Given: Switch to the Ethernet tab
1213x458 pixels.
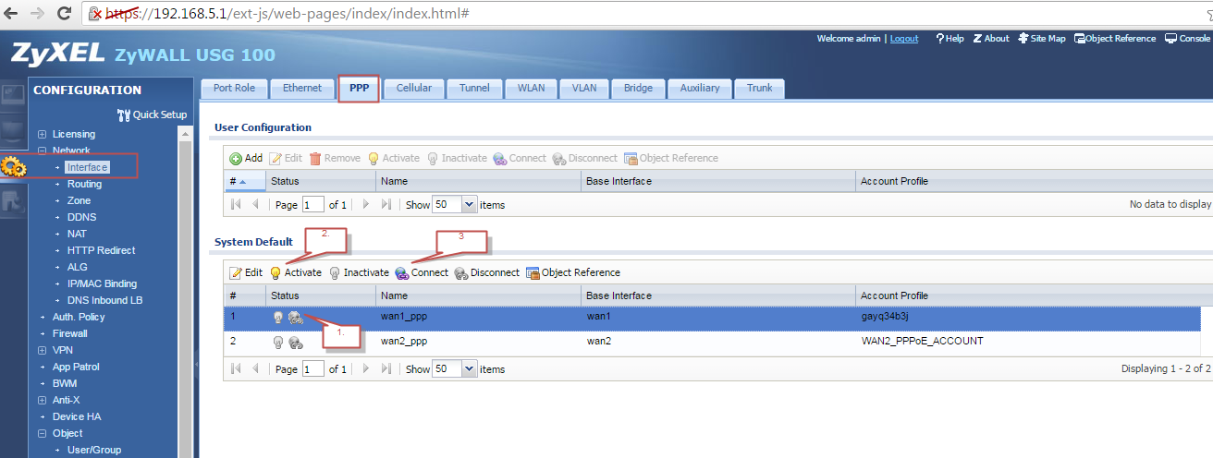Looking at the screenshot, I should 302,88.
